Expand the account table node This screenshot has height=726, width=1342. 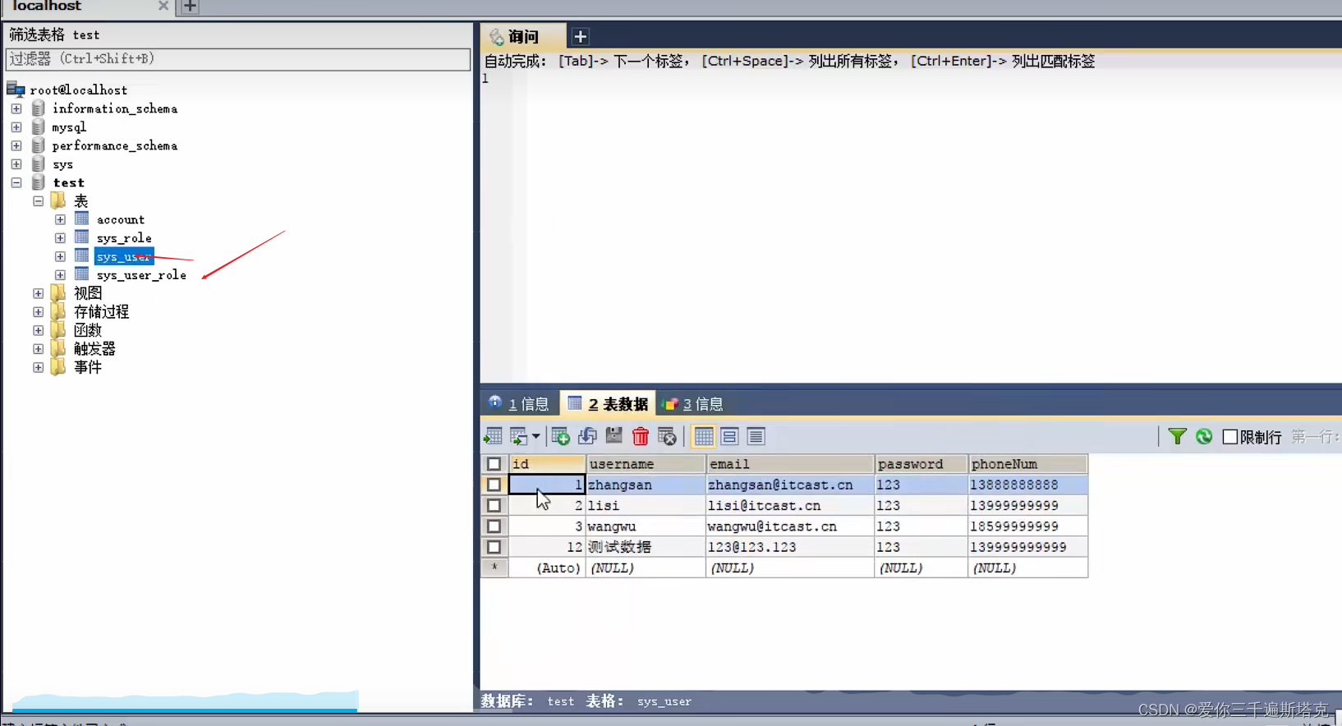tap(60, 219)
